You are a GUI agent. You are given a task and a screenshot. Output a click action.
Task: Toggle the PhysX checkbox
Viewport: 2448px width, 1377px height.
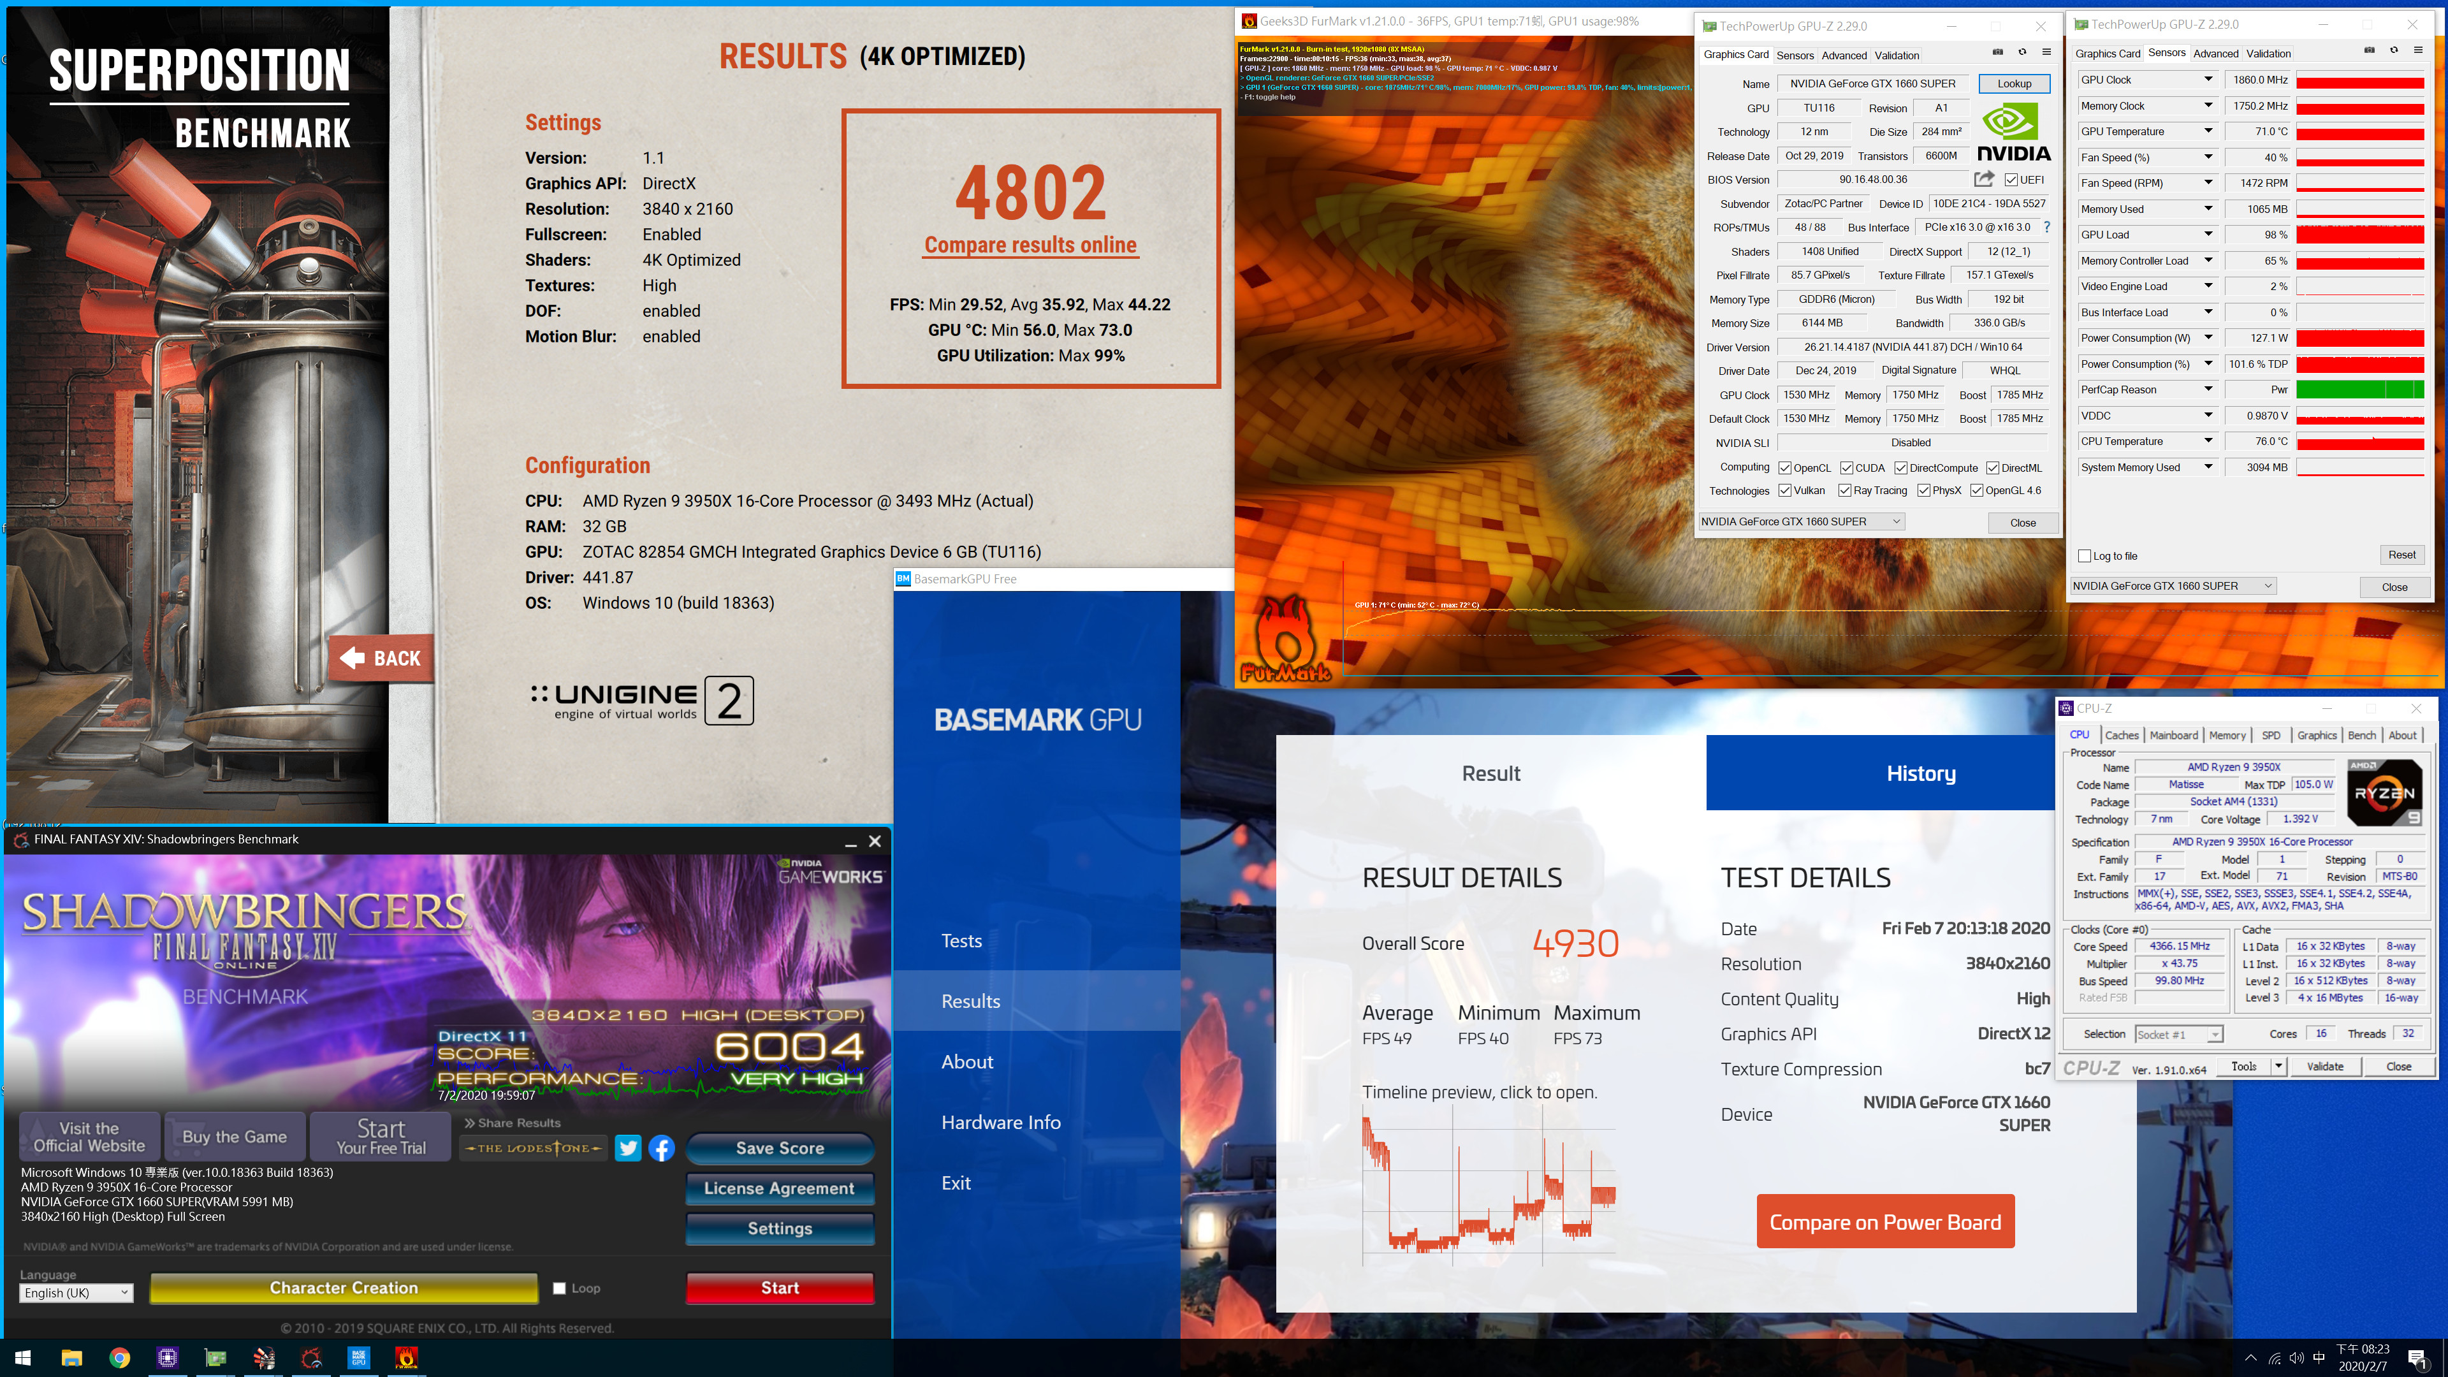click(1923, 490)
